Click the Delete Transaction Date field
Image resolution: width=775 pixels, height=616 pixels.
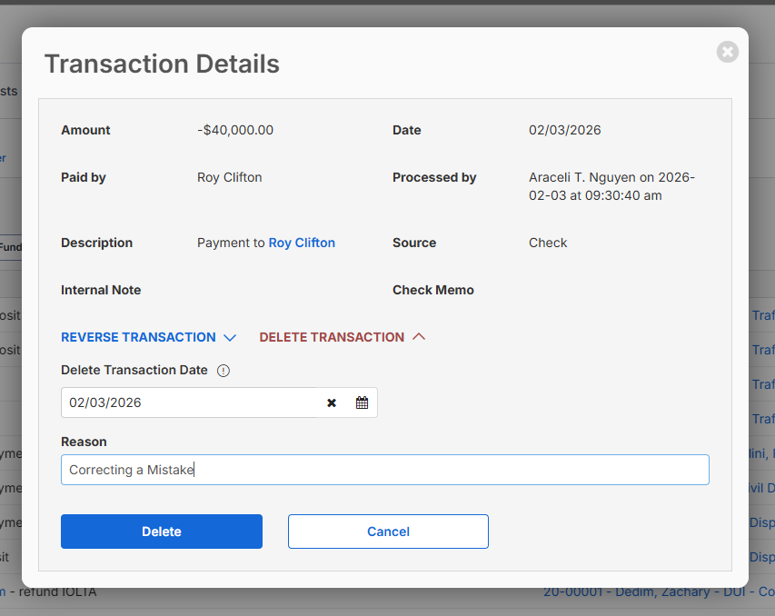(x=191, y=402)
